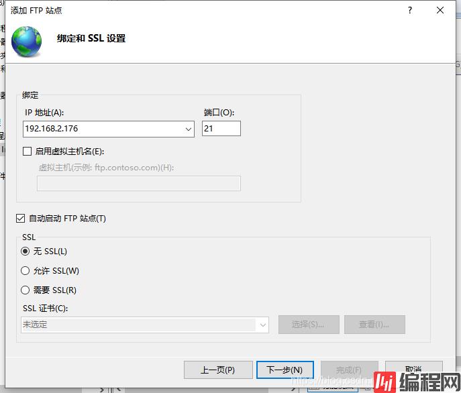Go back with 上一页(P) button

[217, 370]
